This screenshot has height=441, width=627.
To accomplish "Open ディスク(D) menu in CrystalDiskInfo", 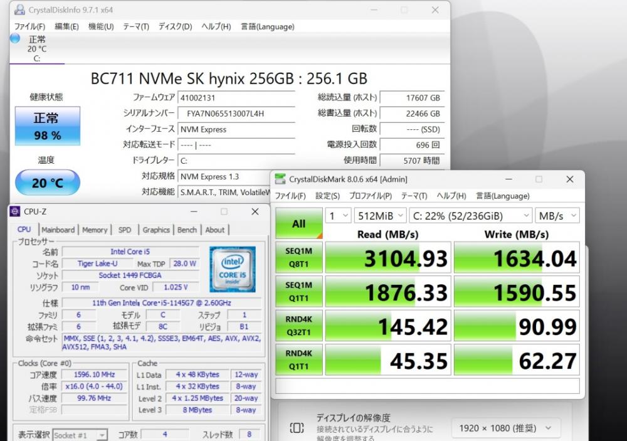I will point(175,26).
